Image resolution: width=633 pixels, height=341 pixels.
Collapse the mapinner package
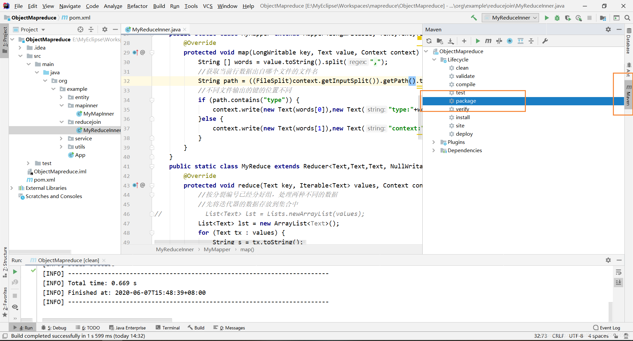pos(61,106)
